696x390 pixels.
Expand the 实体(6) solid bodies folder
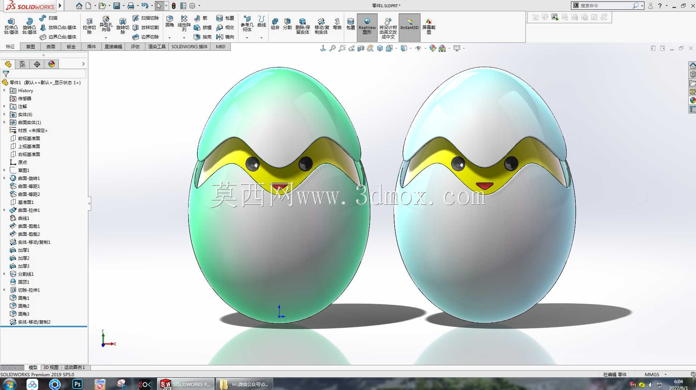pyautogui.click(x=4, y=114)
